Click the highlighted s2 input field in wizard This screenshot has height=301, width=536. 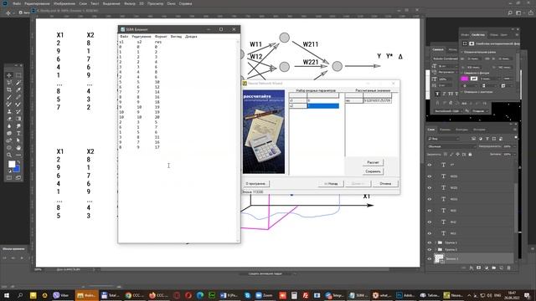point(322,106)
